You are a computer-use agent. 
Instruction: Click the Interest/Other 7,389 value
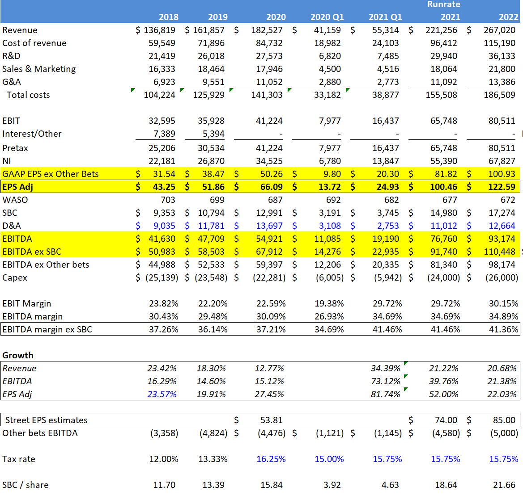pyautogui.click(x=165, y=134)
